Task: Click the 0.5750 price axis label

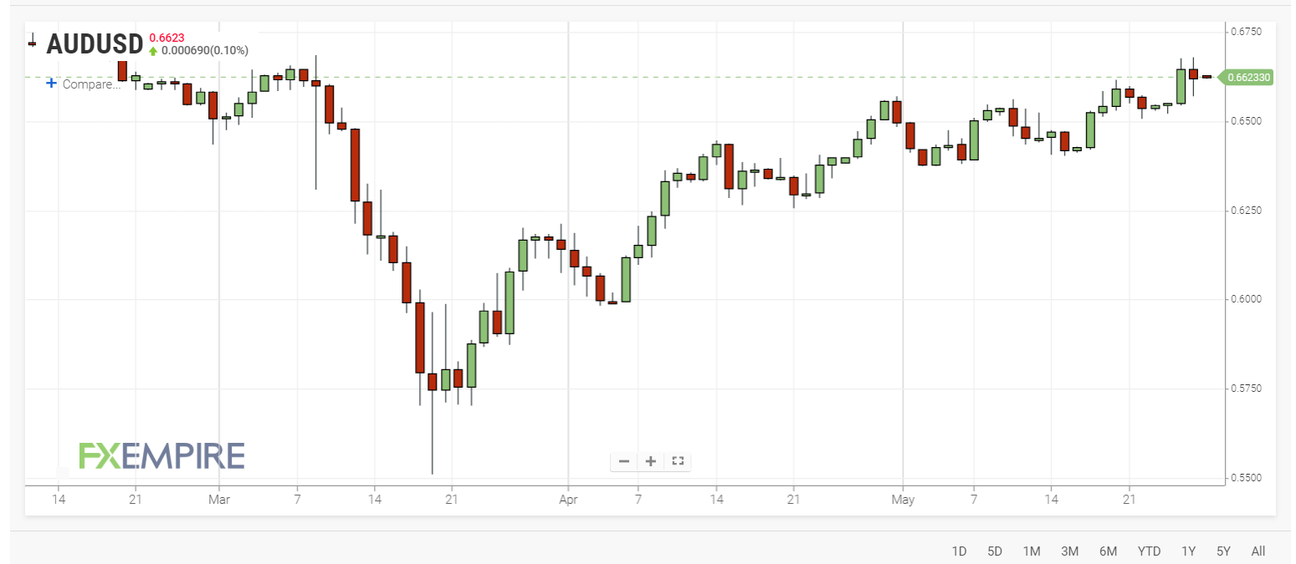Action: (1245, 389)
